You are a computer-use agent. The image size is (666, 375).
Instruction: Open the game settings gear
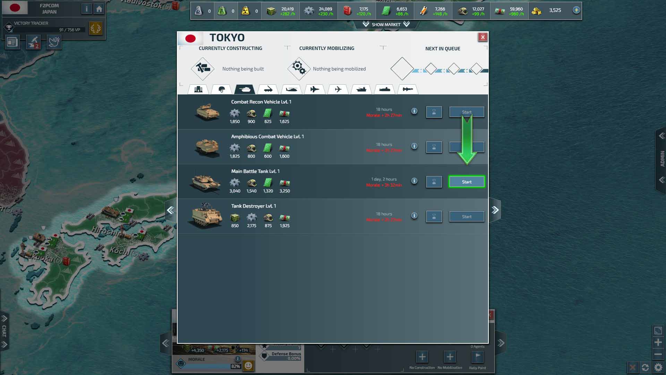pyautogui.click(x=658, y=367)
